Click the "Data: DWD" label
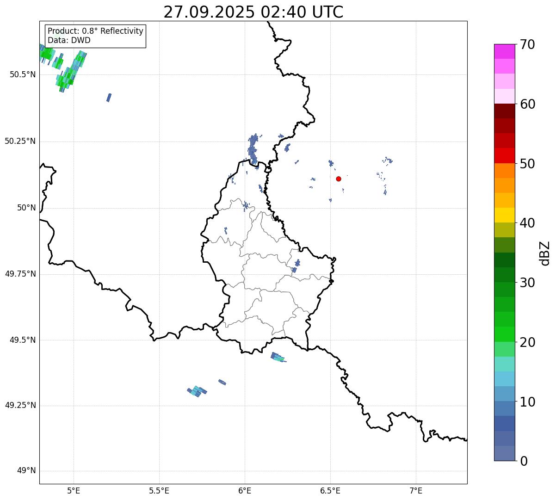 tap(69, 40)
